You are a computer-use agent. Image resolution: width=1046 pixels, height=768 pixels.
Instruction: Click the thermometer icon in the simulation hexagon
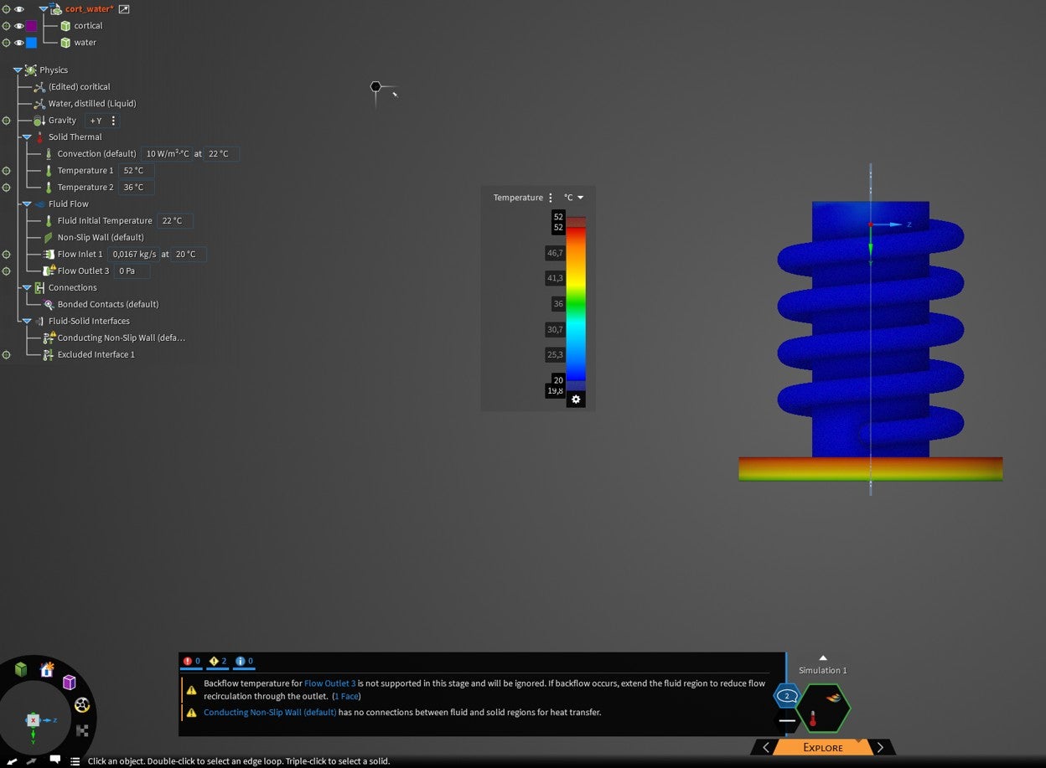[812, 719]
